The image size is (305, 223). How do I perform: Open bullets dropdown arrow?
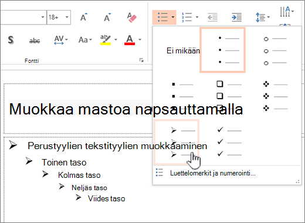(173, 17)
